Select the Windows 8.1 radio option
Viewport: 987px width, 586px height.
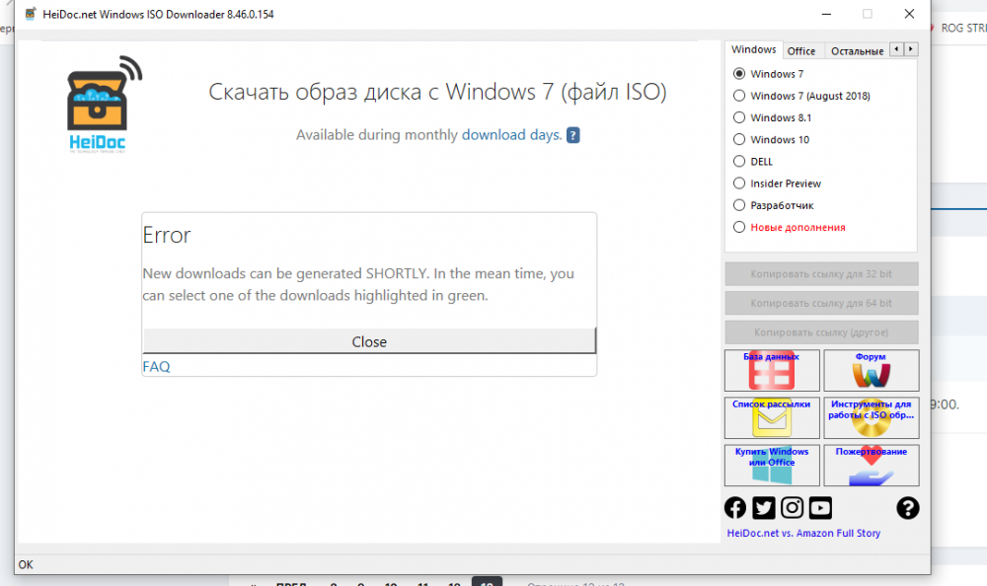tap(739, 118)
